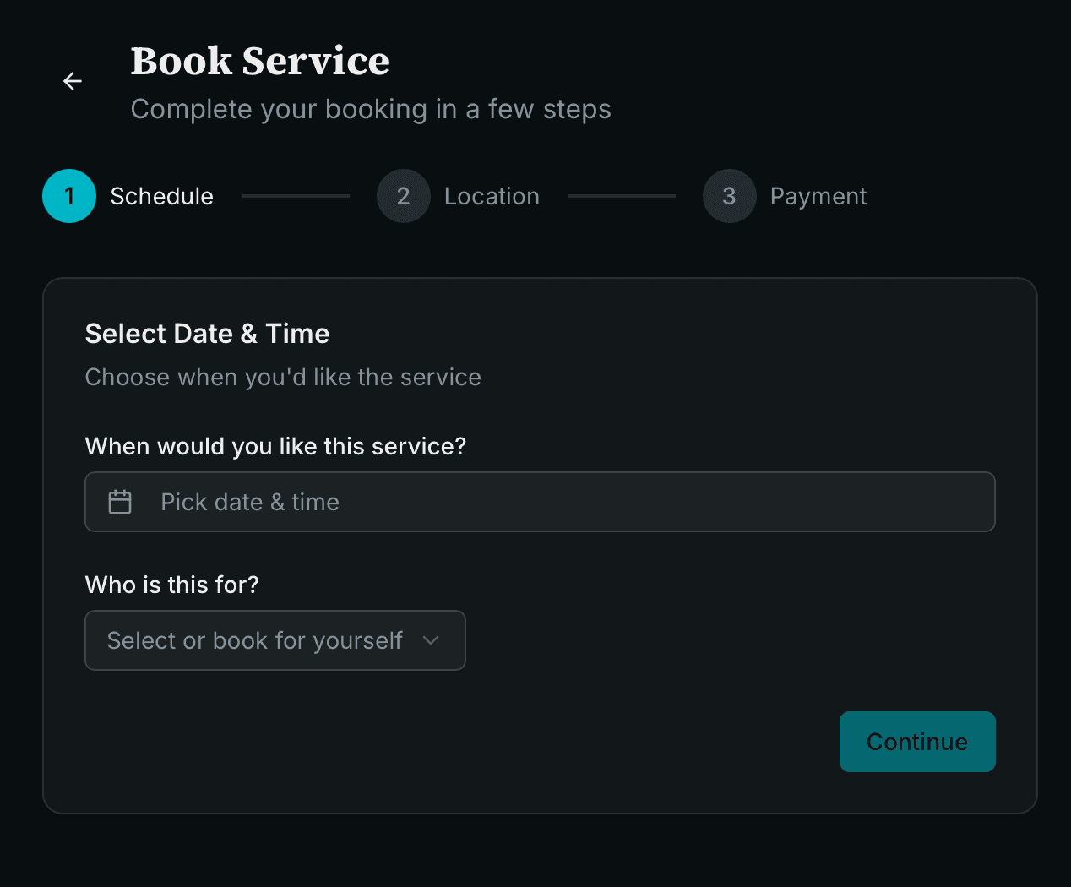Select the Schedule step label

(x=161, y=195)
